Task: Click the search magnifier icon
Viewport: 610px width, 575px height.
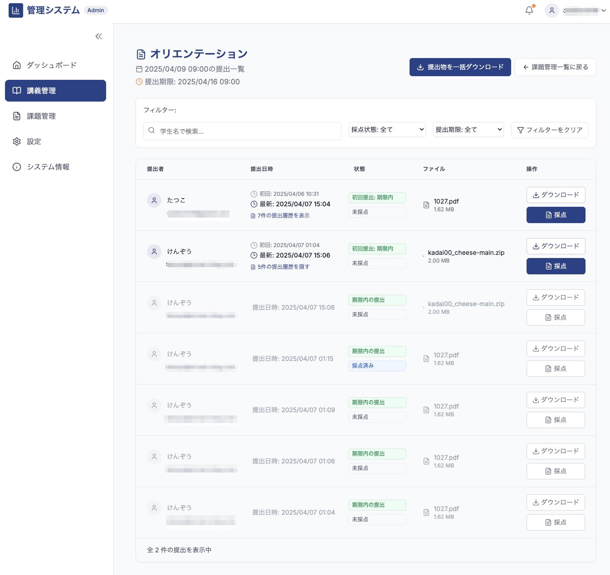Action: coord(151,131)
